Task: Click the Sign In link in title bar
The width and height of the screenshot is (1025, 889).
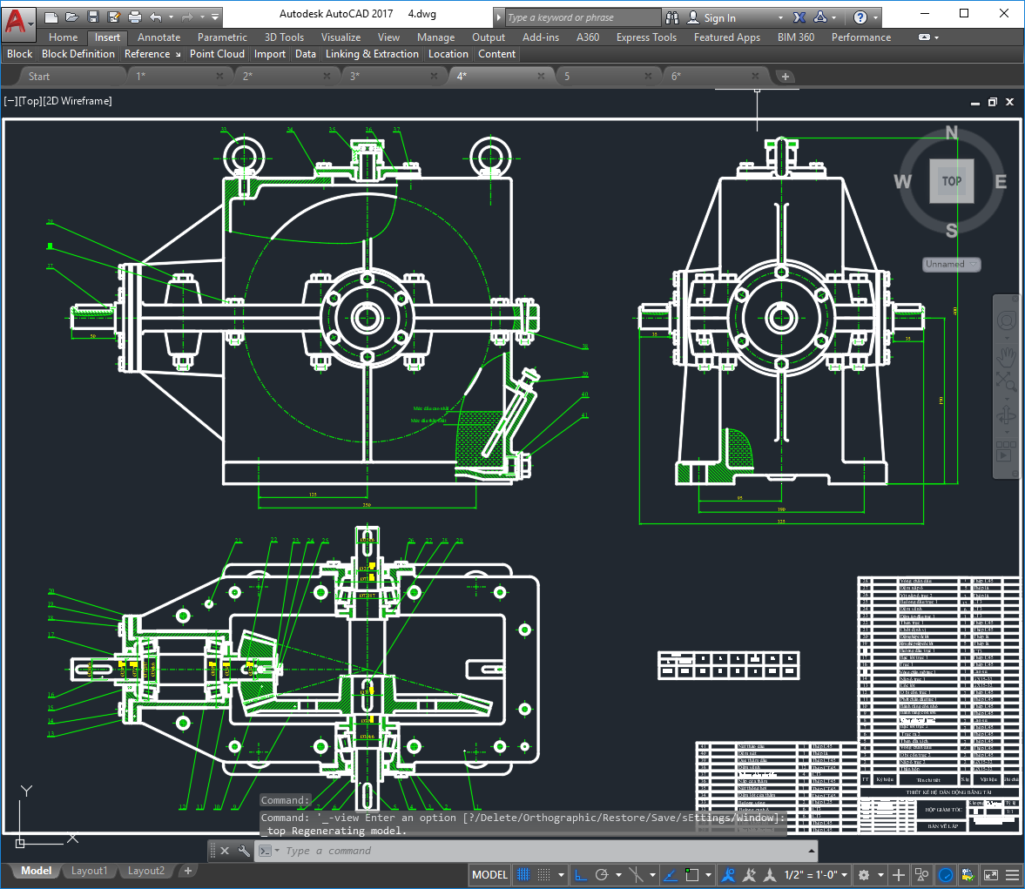Action: (x=721, y=17)
